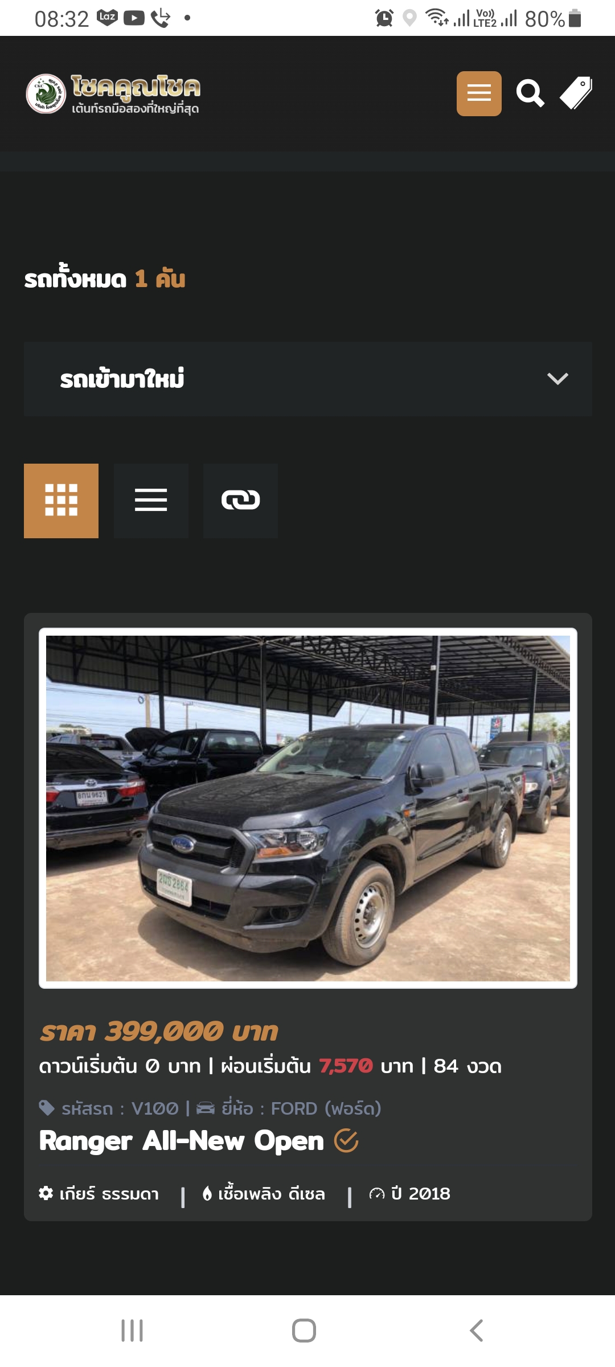Select the ราคา 399,000 บาท price text
Viewport: 615px width, 1367px height.
(158, 1032)
